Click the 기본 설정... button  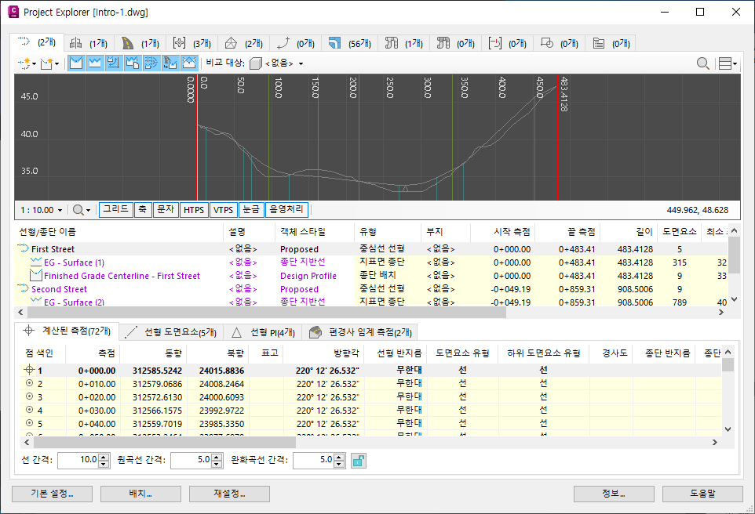pos(52,494)
